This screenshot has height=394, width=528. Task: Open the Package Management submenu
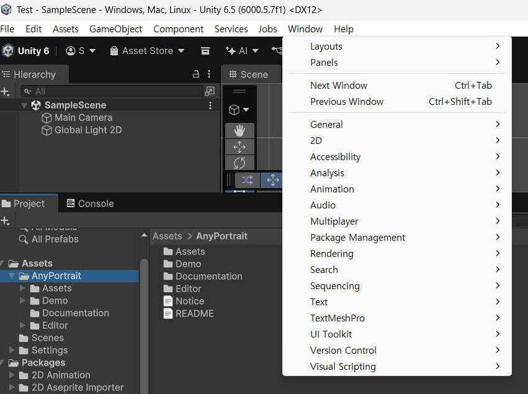pos(397,238)
